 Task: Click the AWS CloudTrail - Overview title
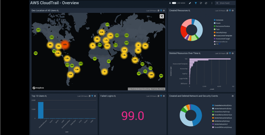[55, 3]
